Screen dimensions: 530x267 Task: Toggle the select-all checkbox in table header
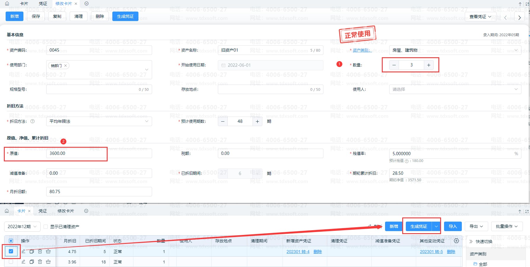coord(11,241)
